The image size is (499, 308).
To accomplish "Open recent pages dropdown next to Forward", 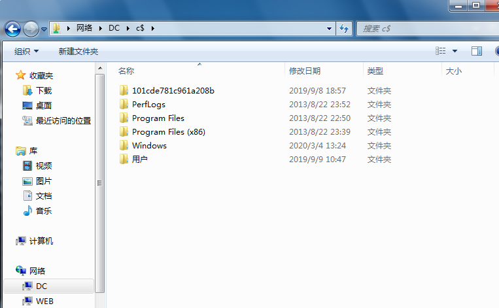I will 44,29.
